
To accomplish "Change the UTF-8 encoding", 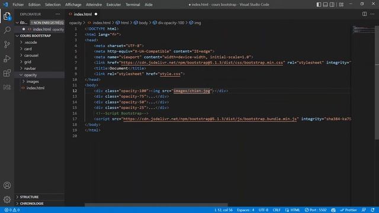I will (x=264, y=210).
